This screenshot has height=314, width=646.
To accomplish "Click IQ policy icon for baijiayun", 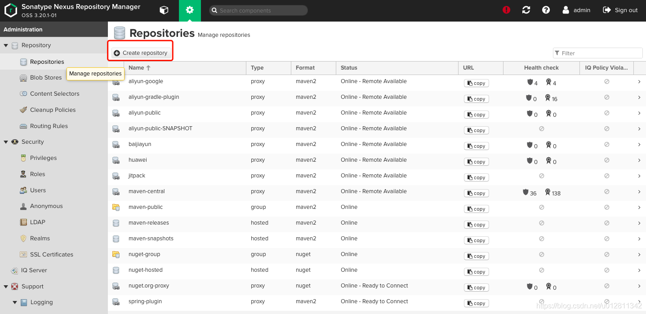I will [606, 145].
